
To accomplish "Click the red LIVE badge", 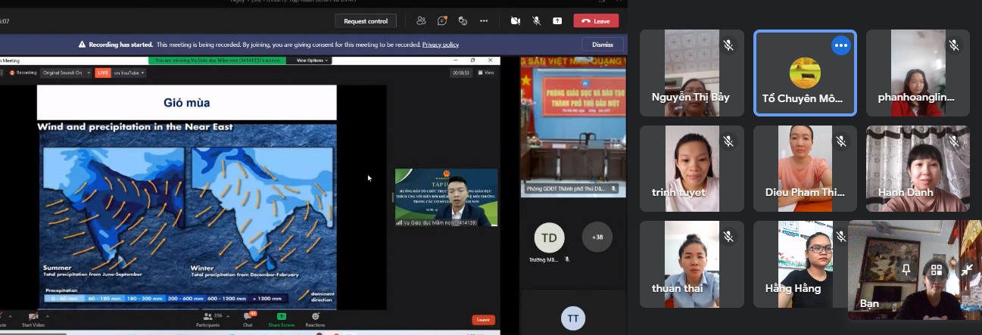I will tap(103, 73).
